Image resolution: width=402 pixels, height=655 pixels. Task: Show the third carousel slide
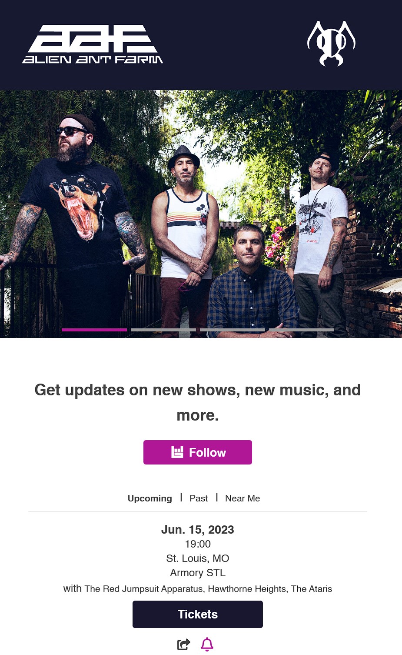(x=233, y=330)
